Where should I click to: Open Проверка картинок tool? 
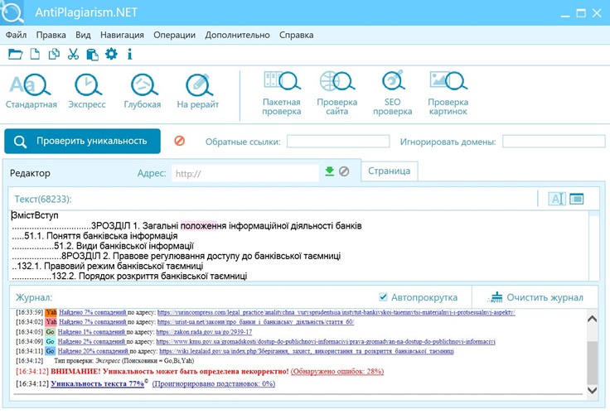coord(448,94)
